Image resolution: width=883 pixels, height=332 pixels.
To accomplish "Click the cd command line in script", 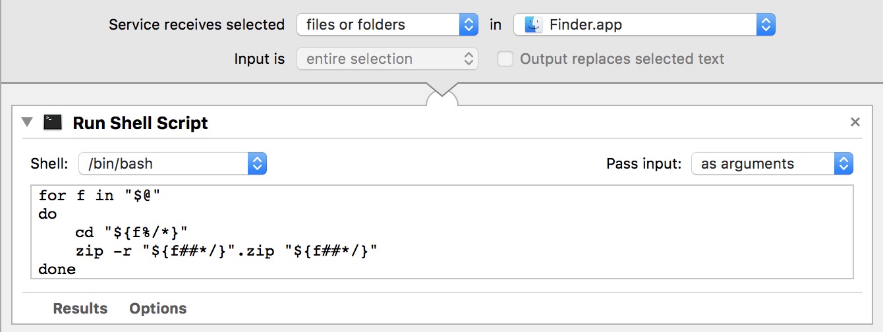I will tap(132, 233).
